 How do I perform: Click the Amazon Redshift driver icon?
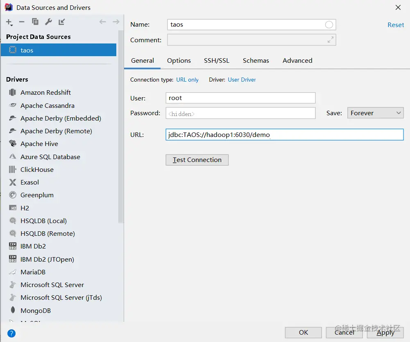click(x=13, y=92)
